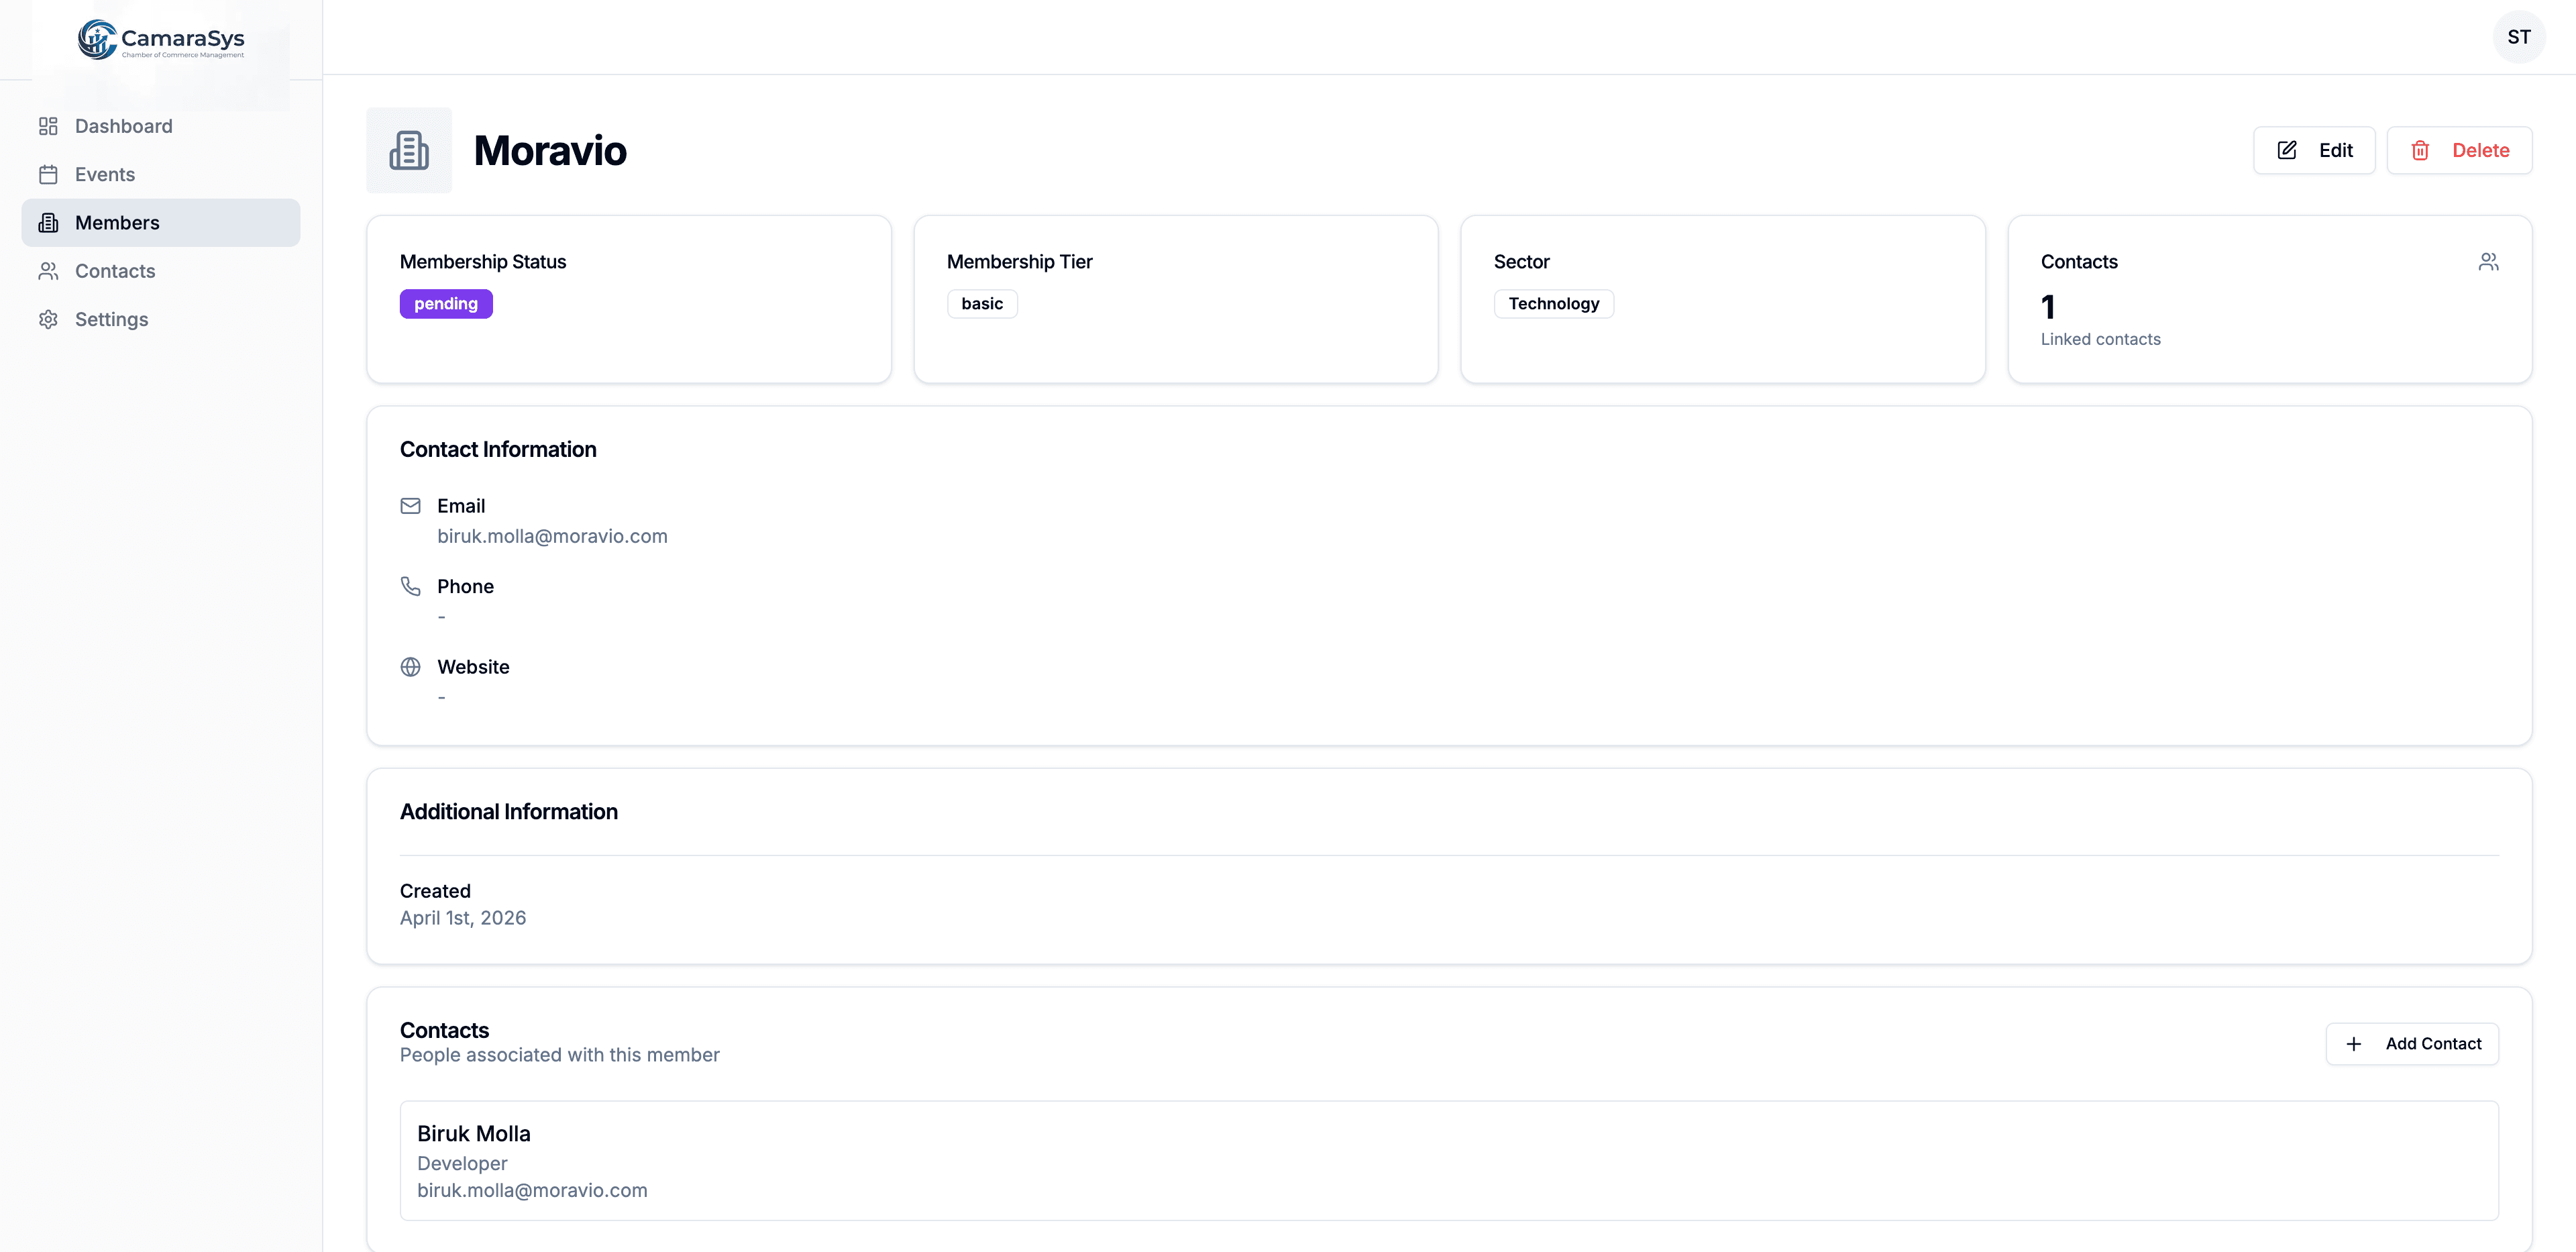Click the Technology sector badge
Image resolution: width=2576 pixels, height=1252 pixels.
pyautogui.click(x=1553, y=303)
